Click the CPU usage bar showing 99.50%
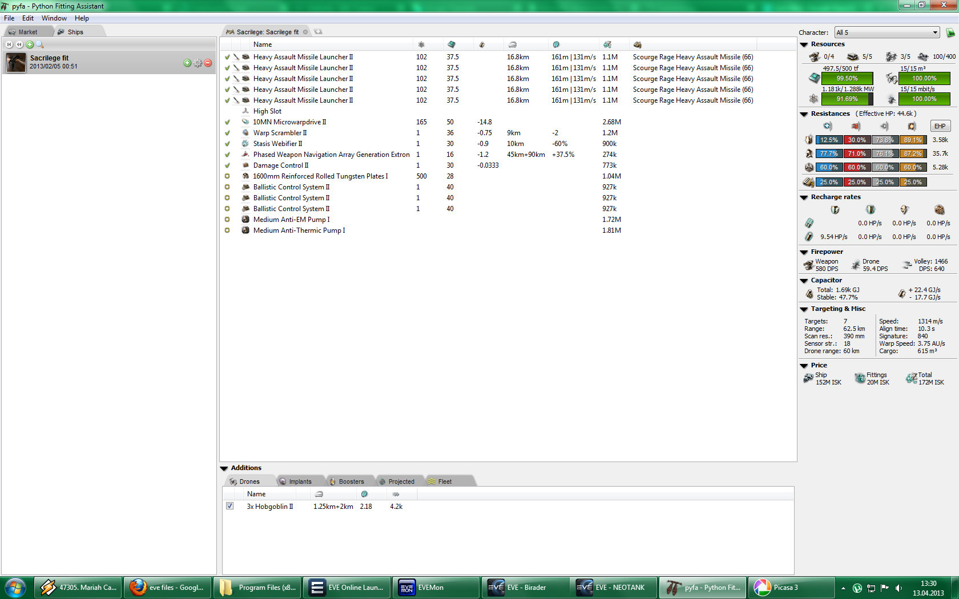Image resolution: width=959 pixels, height=599 pixels. (x=847, y=78)
